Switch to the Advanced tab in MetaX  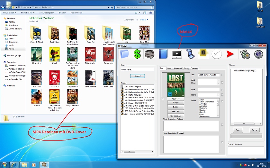178,68
